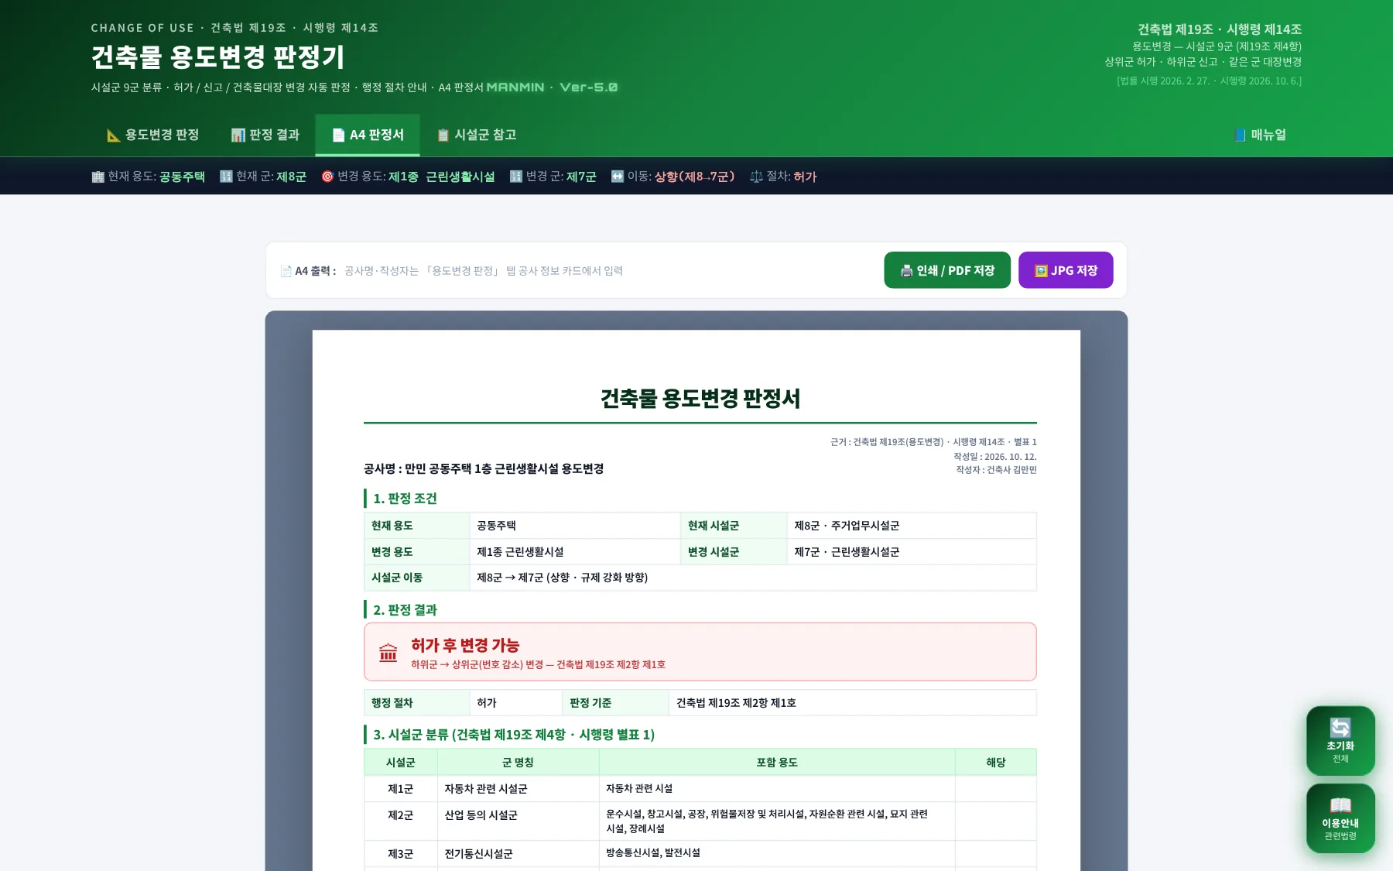Click the number icon before 현재 군
Screen dimensions: 1393x871
point(226,177)
